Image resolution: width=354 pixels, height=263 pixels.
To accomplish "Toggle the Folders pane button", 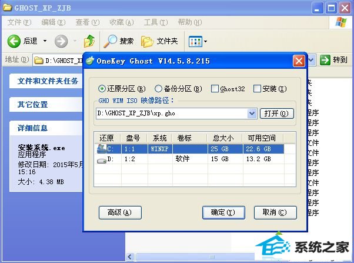I will (159, 41).
